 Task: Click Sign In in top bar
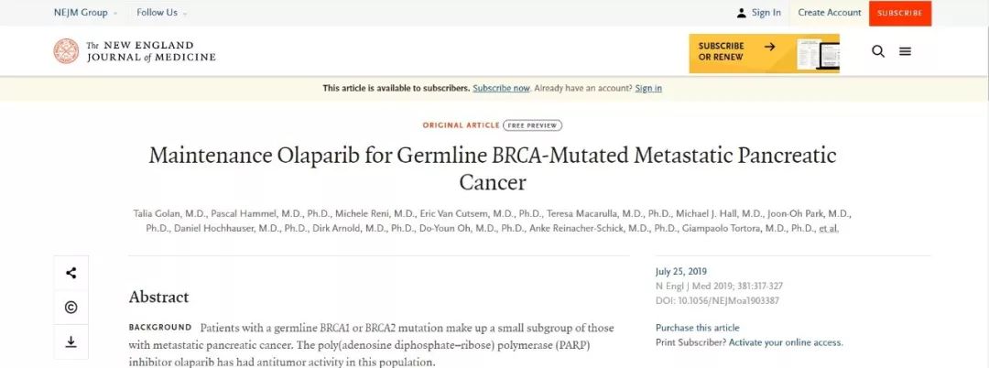coord(766,13)
